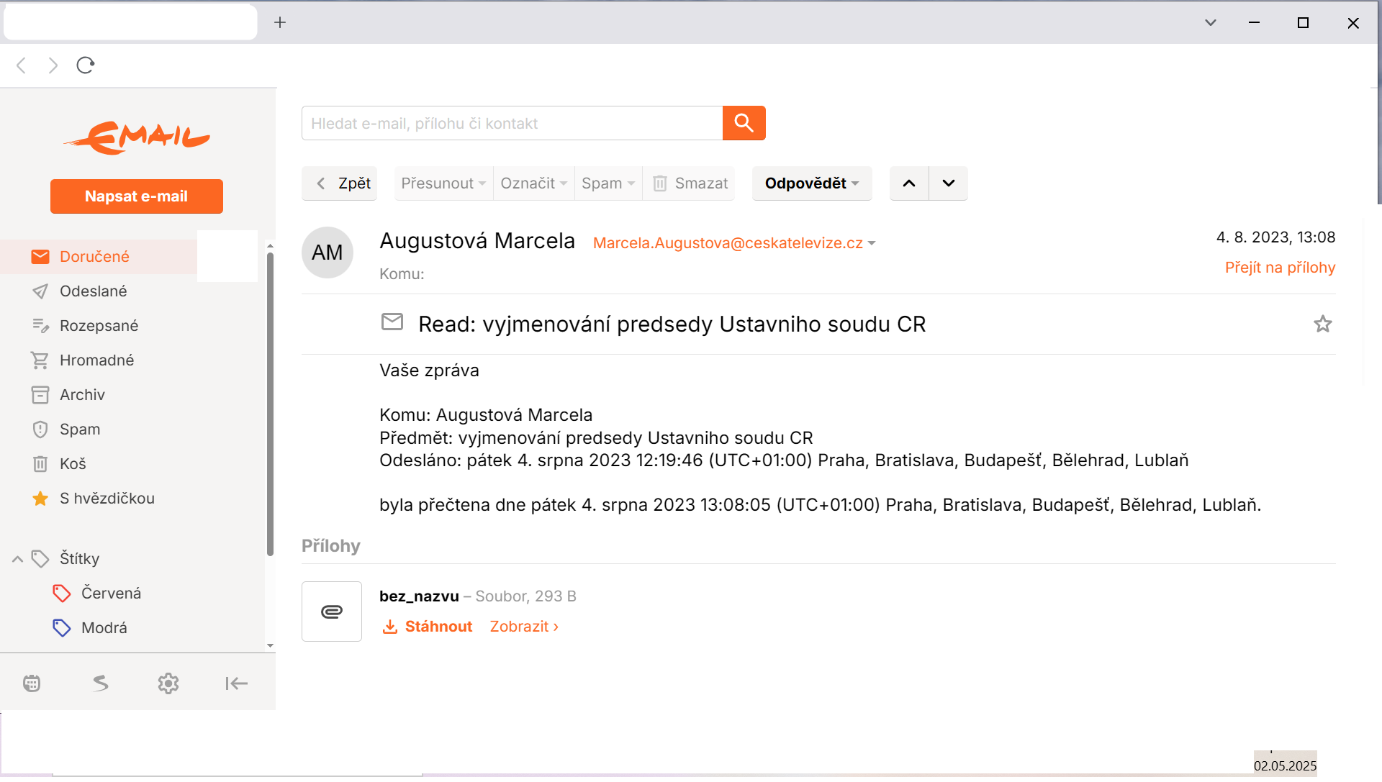
Task: Go to next message with down arrow
Action: (949, 183)
